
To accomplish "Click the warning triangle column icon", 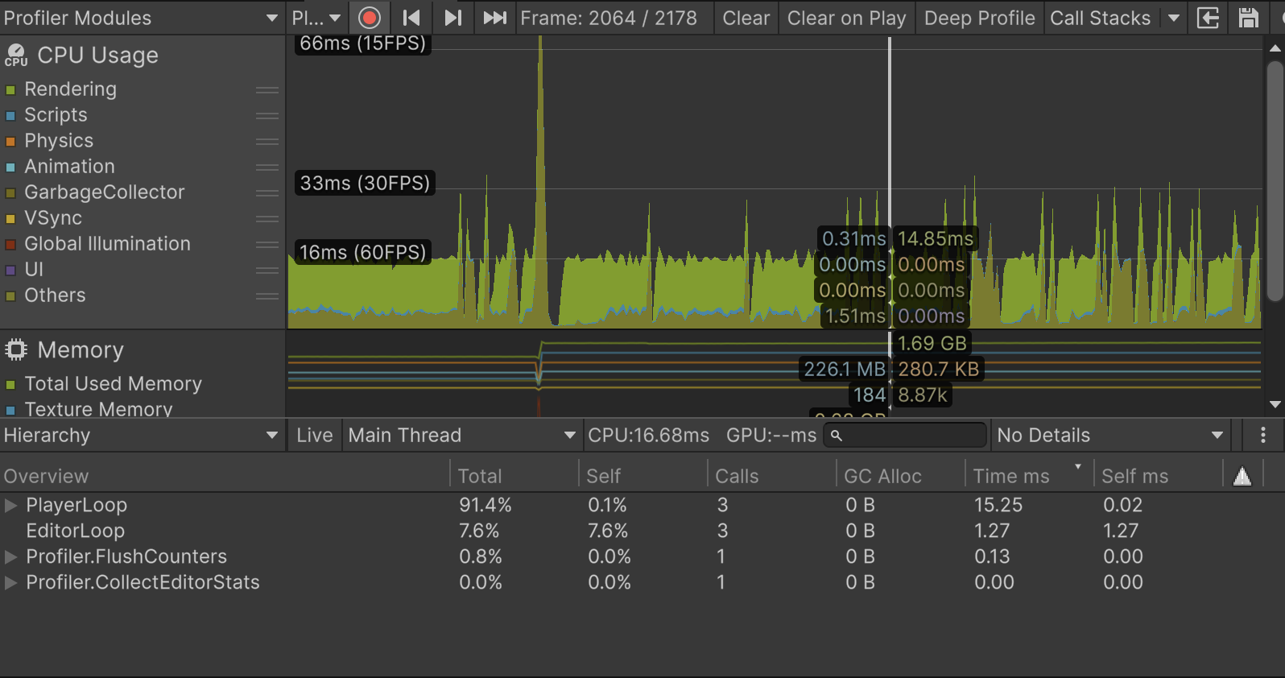I will pyautogui.click(x=1242, y=477).
